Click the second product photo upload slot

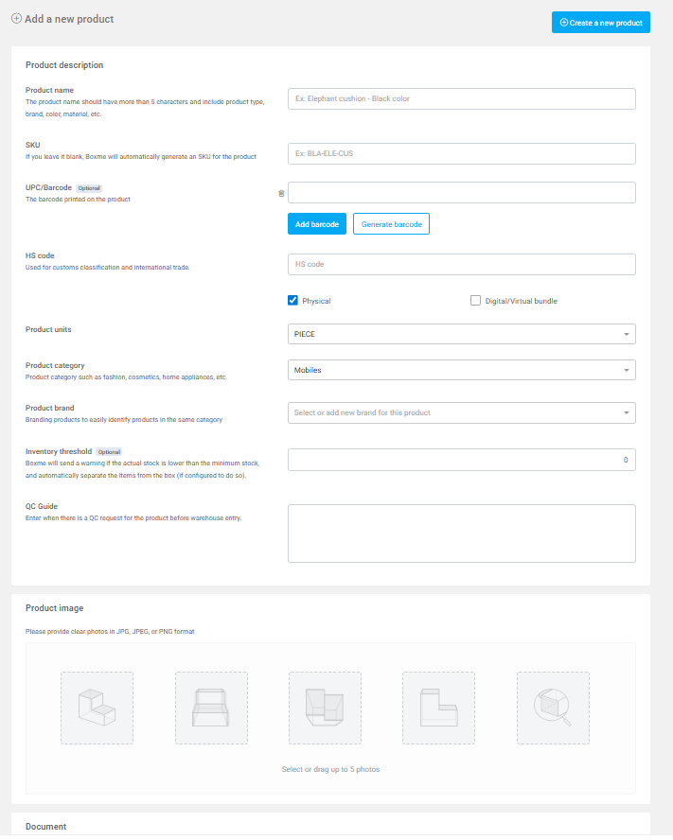[211, 708]
